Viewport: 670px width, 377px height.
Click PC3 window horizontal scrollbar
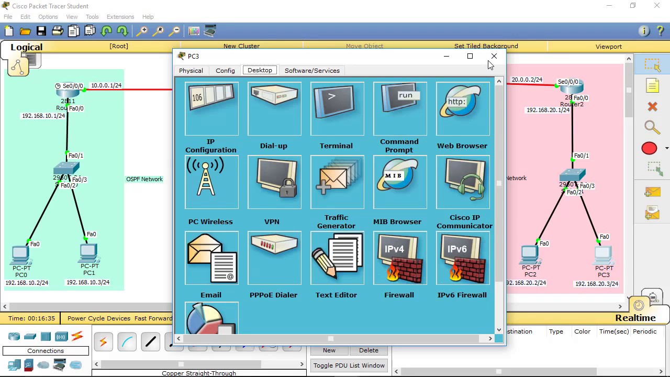334,338
